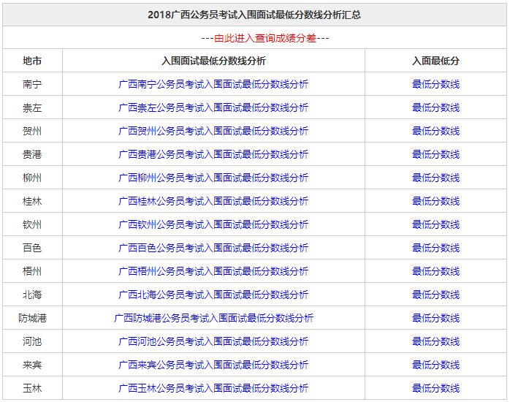Click 最低分数线 link in 崇左 row
The width and height of the screenshot is (510, 402).
(x=436, y=107)
